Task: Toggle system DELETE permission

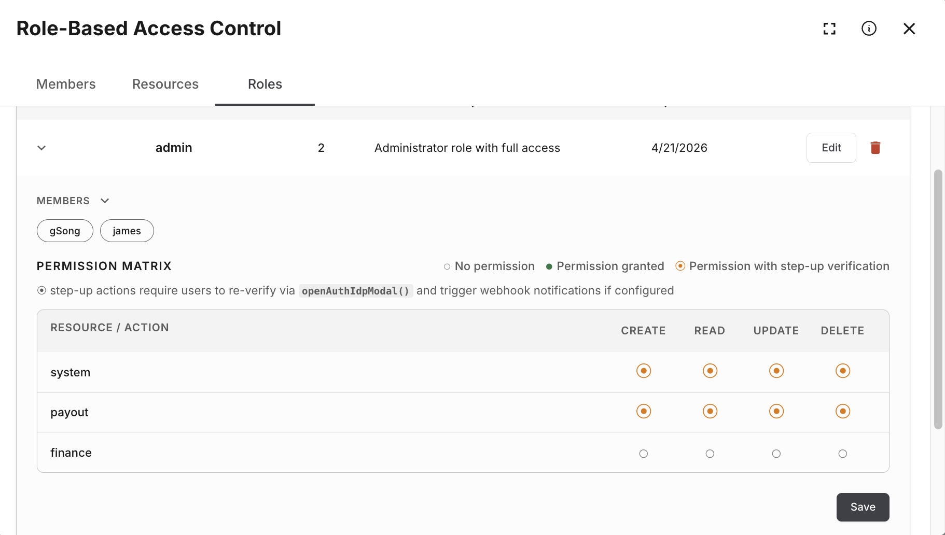Action: pyautogui.click(x=843, y=371)
